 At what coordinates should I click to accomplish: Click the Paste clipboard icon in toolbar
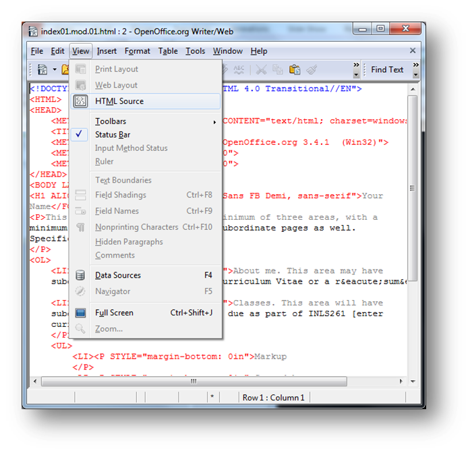coord(295,69)
